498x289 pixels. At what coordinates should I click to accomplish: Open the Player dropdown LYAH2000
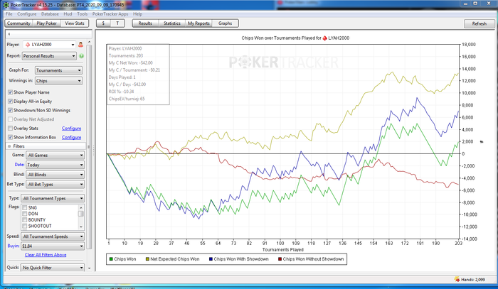[x=49, y=45]
